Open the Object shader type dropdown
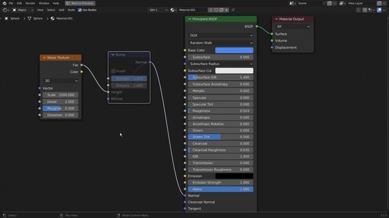 point(23,10)
